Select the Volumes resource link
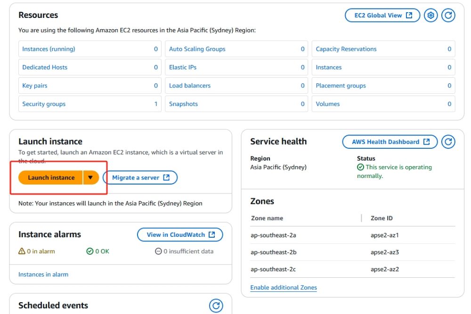The image size is (471, 314). coord(328,104)
